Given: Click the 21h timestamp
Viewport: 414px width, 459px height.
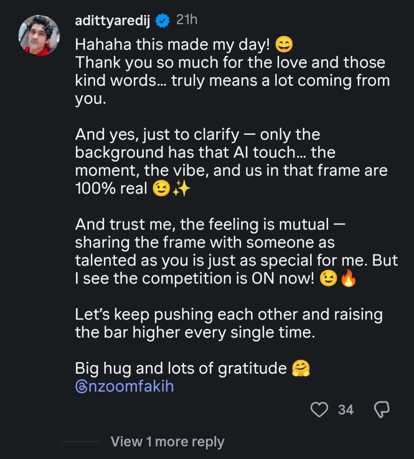Looking at the screenshot, I should tap(187, 20).
